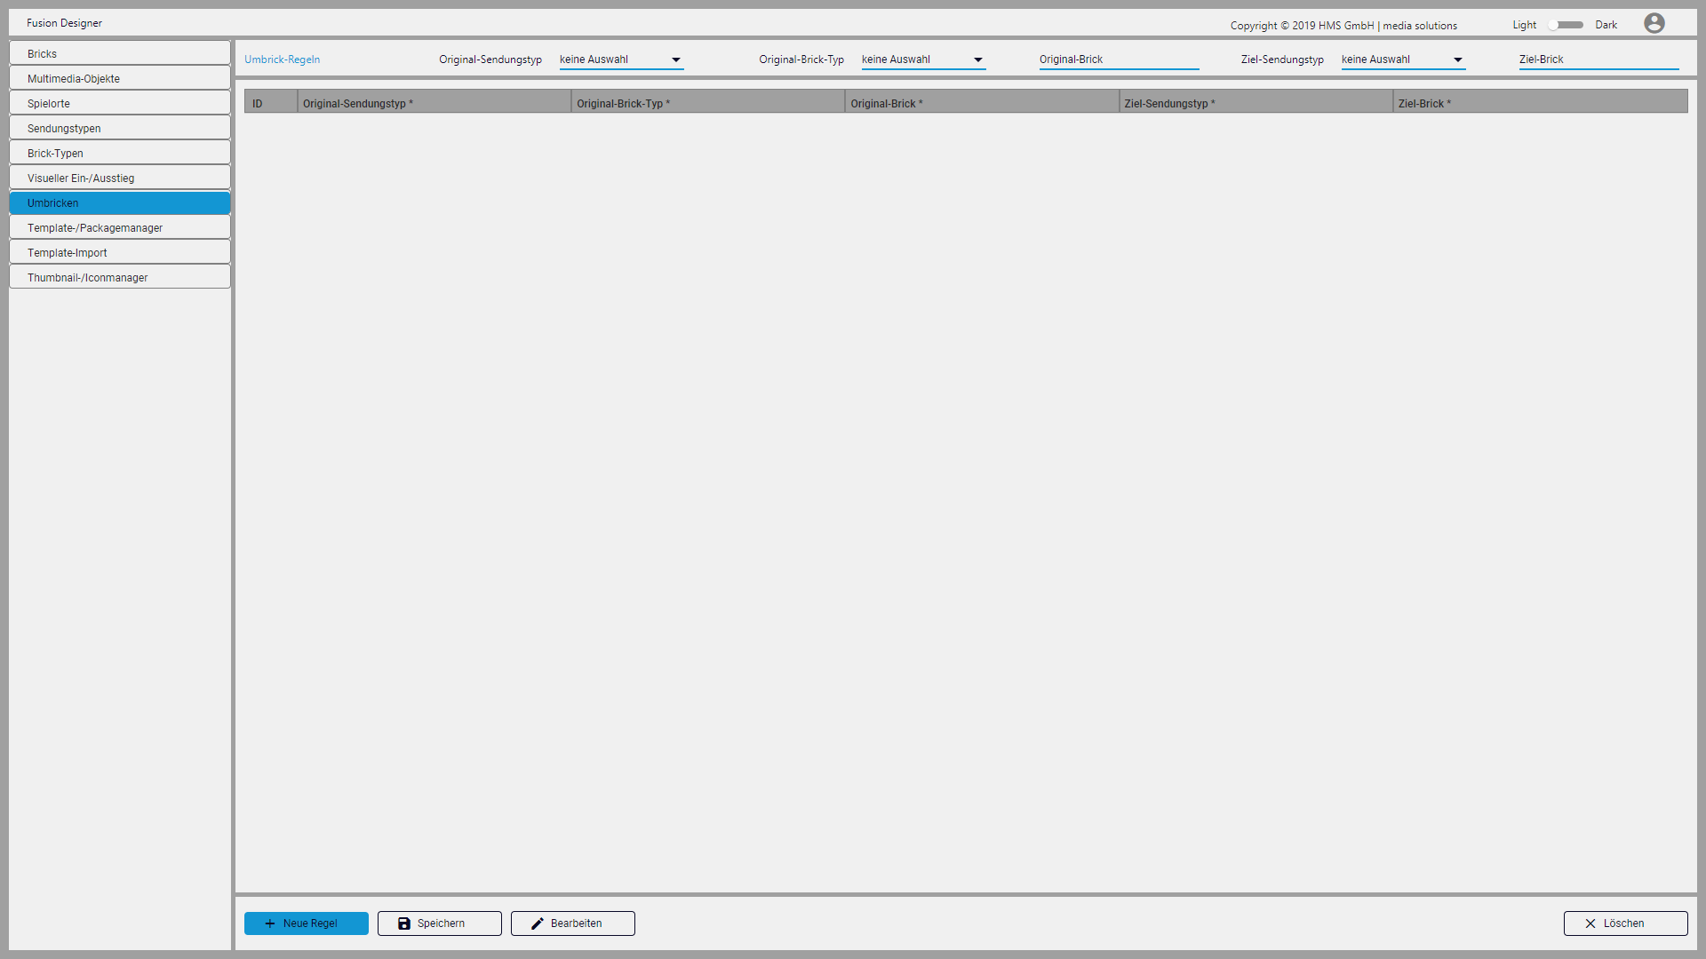Viewport: 1706px width, 959px height.
Task: Open Template-/Packagemanager section
Action: click(120, 227)
